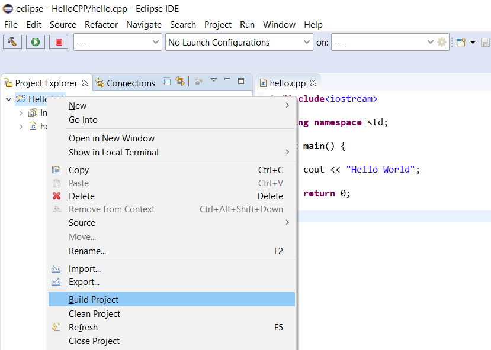
Task: Click the New wizard toolbar icon
Action: [461, 42]
